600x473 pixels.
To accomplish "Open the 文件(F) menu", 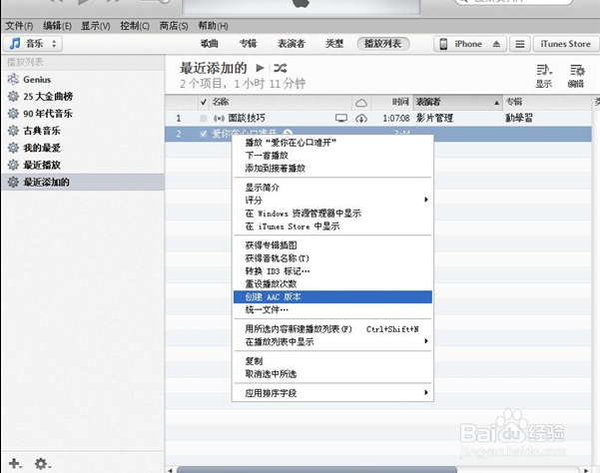I will (x=19, y=26).
